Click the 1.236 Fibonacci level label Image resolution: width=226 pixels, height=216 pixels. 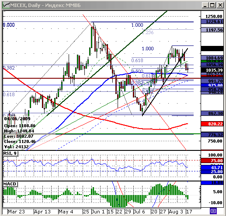[148, 32]
